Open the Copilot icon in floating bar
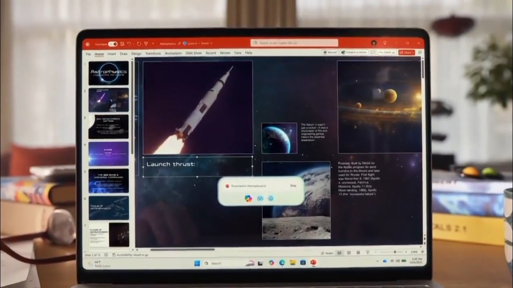Image resolution: width=513 pixels, height=288 pixels. (248, 198)
